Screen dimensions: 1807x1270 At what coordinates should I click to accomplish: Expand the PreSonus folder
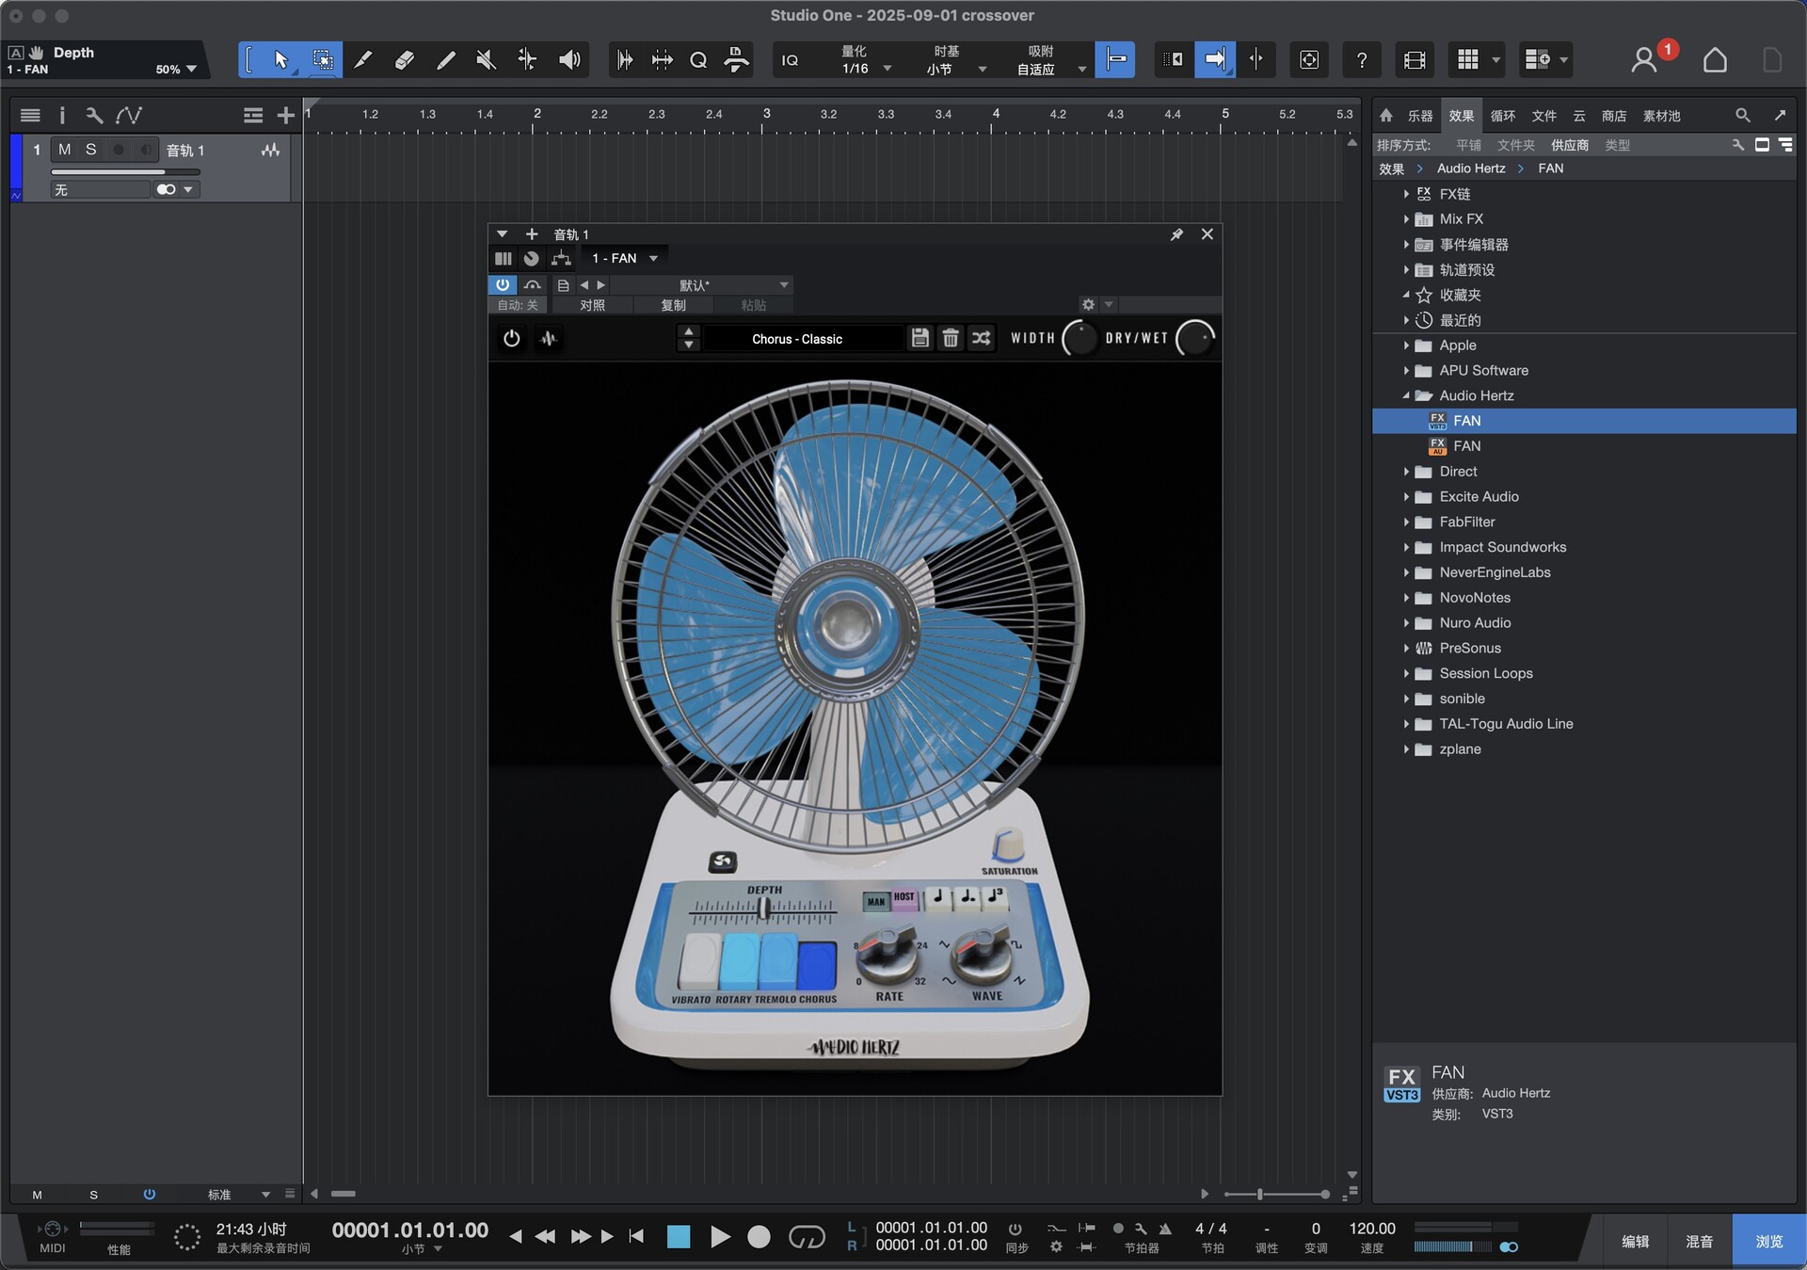point(1406,648)
